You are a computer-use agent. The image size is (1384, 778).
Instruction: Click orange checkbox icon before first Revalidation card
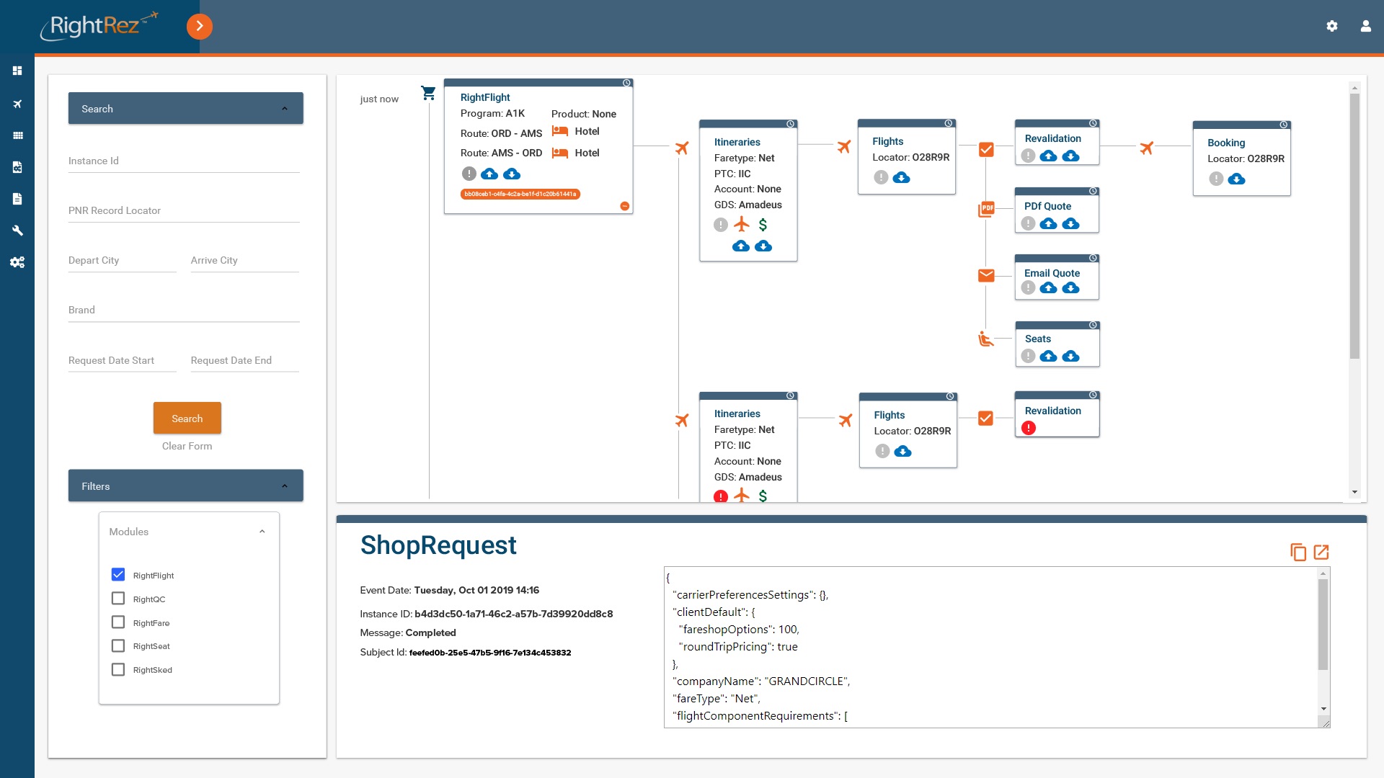[x=986, y=150]
